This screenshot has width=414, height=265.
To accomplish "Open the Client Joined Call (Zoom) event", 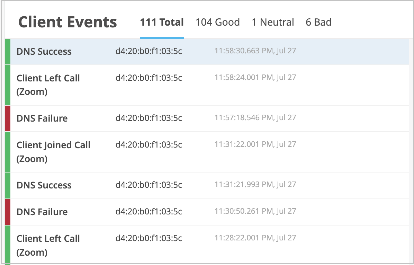I will point(53,152).
